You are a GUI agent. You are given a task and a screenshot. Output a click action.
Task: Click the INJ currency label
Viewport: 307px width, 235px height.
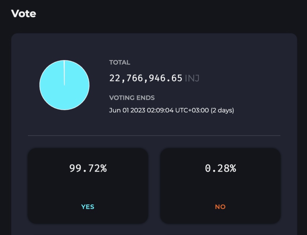click(x=192, y=78)
